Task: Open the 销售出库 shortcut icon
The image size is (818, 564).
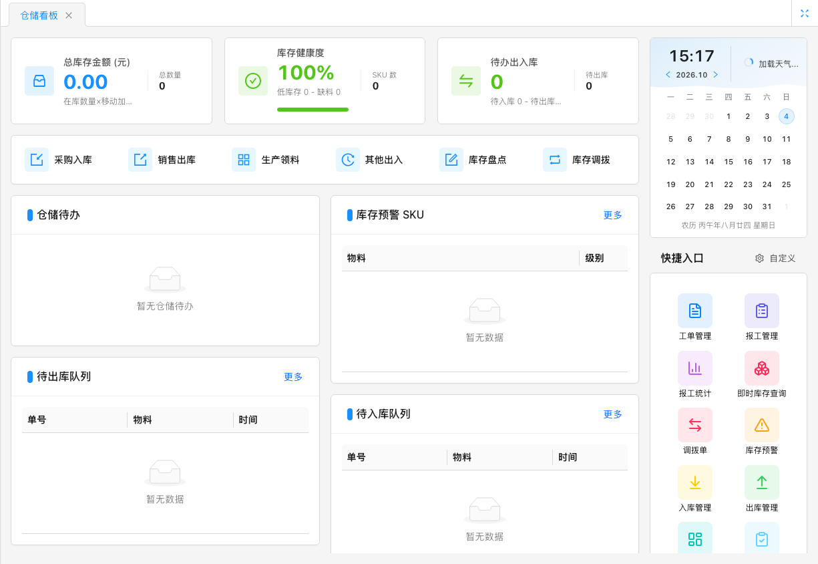Action: coord(140,160)
